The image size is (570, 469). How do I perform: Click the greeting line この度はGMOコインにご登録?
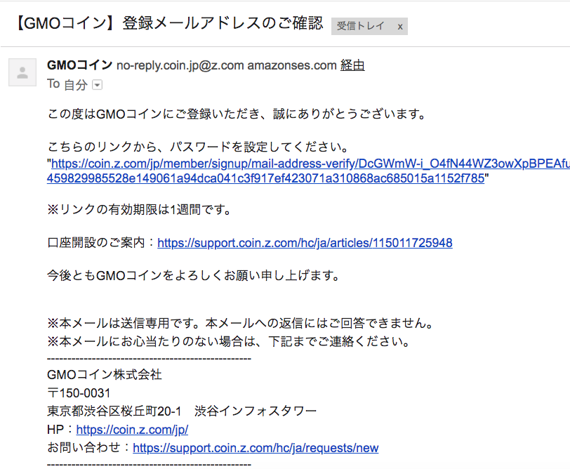coord(237,114)
